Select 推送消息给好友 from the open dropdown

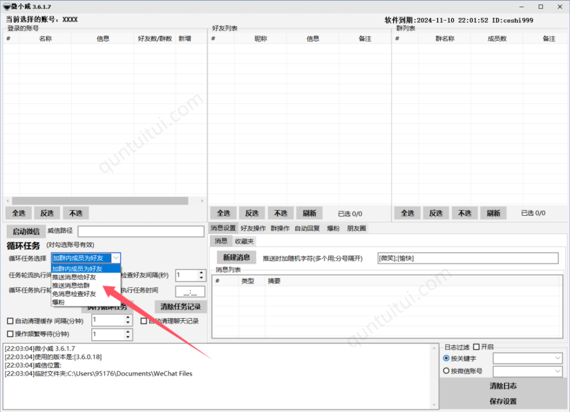coord(75,277)
